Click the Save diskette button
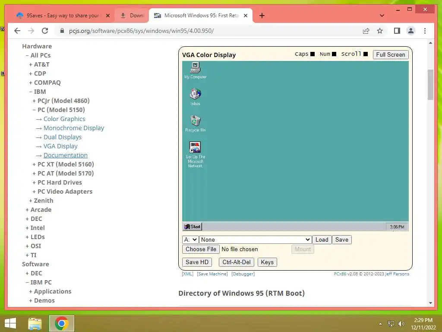Viewport: 442px width, 332px height. tap(342, 239)
